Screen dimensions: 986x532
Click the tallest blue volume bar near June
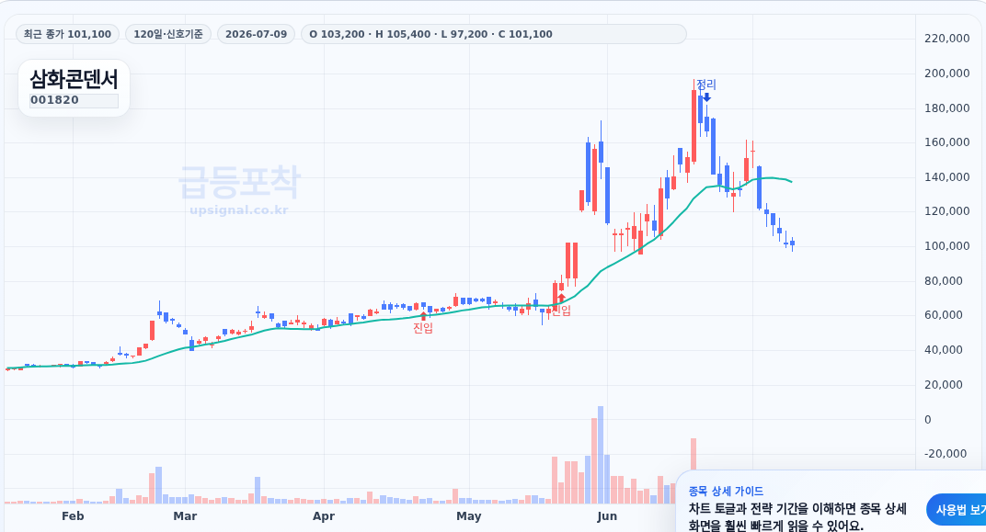coord(601,455)
